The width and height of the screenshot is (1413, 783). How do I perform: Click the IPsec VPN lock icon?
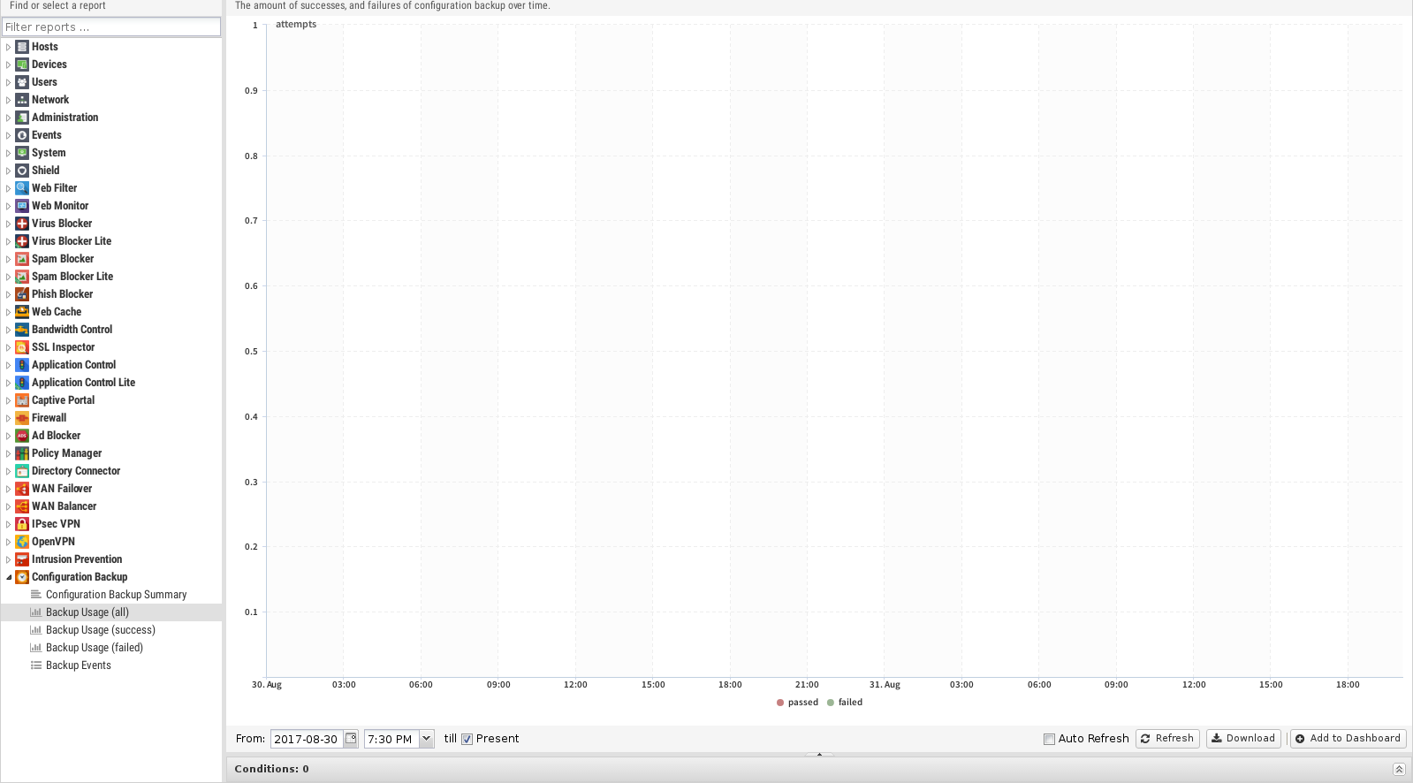[22, 524]
